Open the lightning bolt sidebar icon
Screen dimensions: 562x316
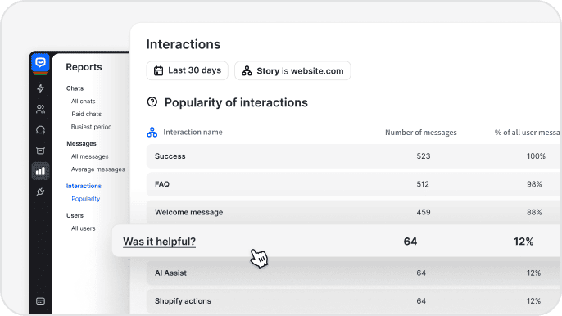tap(40, 88)
